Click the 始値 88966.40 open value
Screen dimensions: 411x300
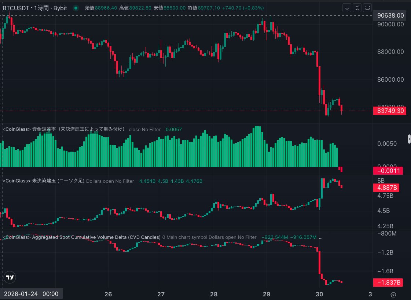(x=101, y=8)
